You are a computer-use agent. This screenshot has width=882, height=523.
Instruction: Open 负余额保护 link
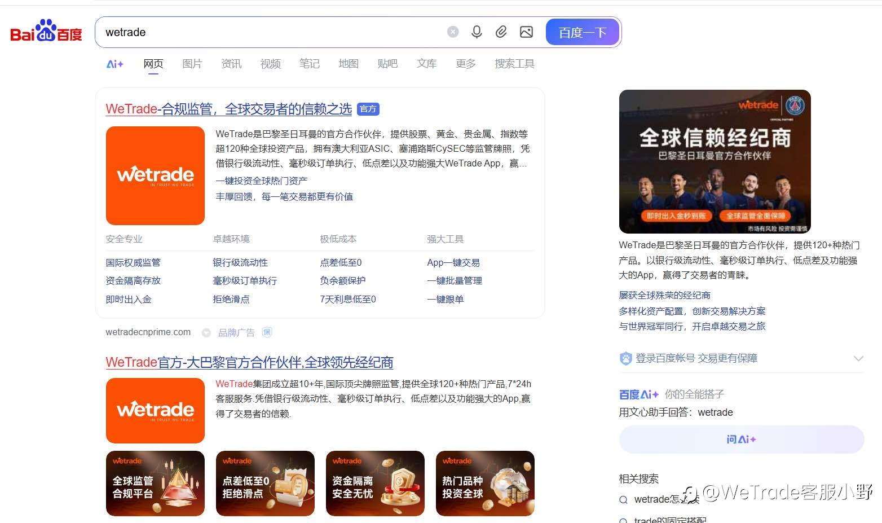(x=343, y=281)
